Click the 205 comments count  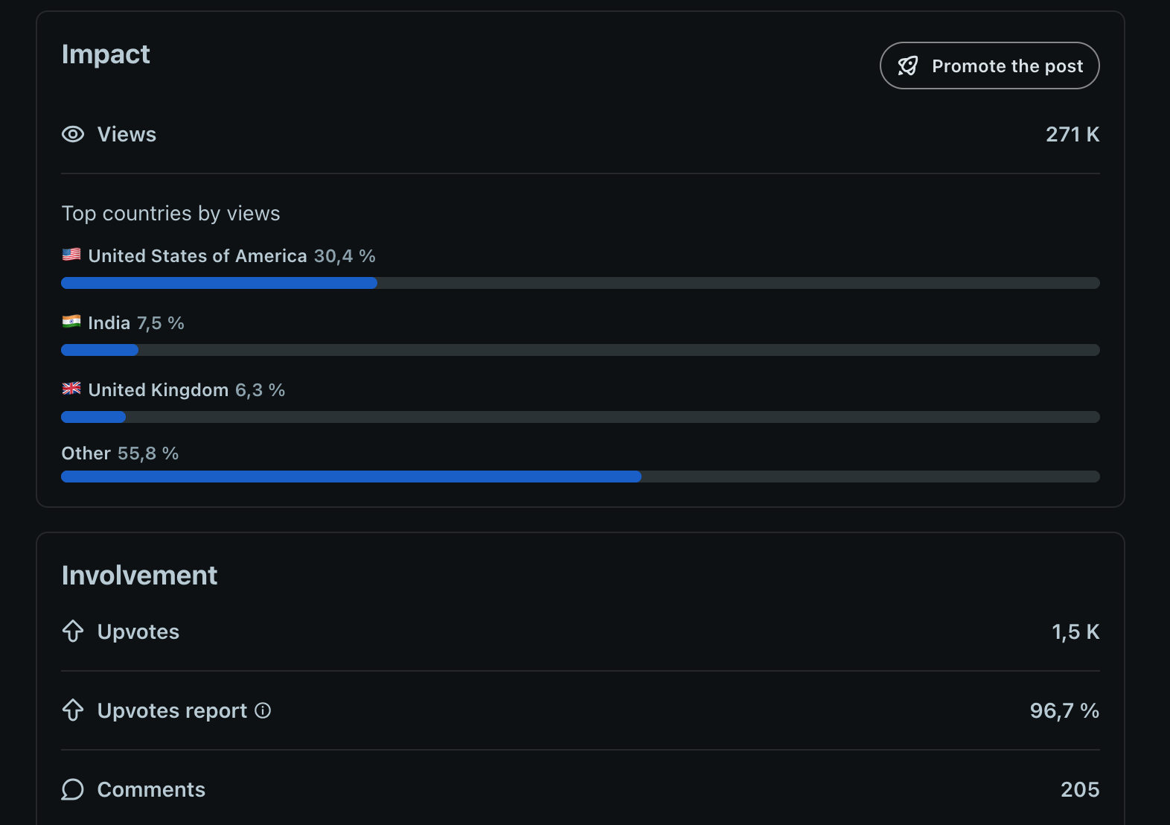click(x=1080, y=789)
